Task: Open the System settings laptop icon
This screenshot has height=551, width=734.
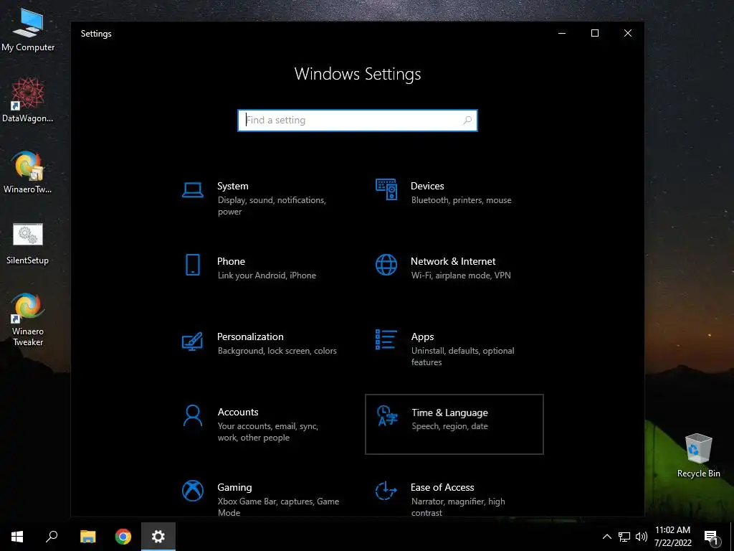Action: pos(192,189)
